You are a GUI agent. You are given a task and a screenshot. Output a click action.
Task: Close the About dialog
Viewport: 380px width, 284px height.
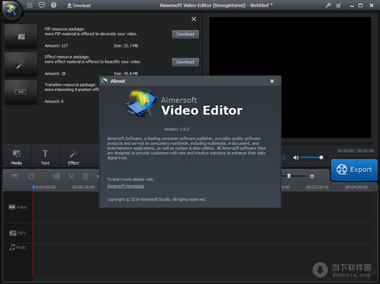[272, 81]
